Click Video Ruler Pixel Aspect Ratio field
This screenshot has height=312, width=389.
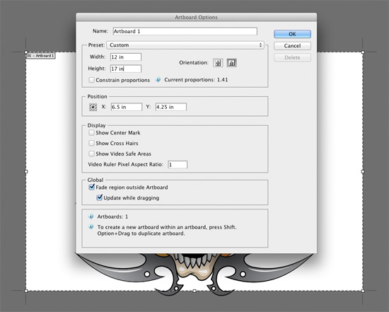[178, 165]
